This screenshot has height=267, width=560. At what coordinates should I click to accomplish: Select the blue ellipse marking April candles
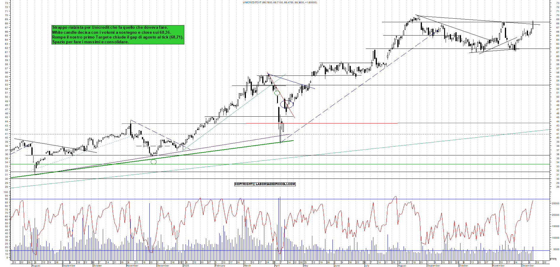pos(287,104)
